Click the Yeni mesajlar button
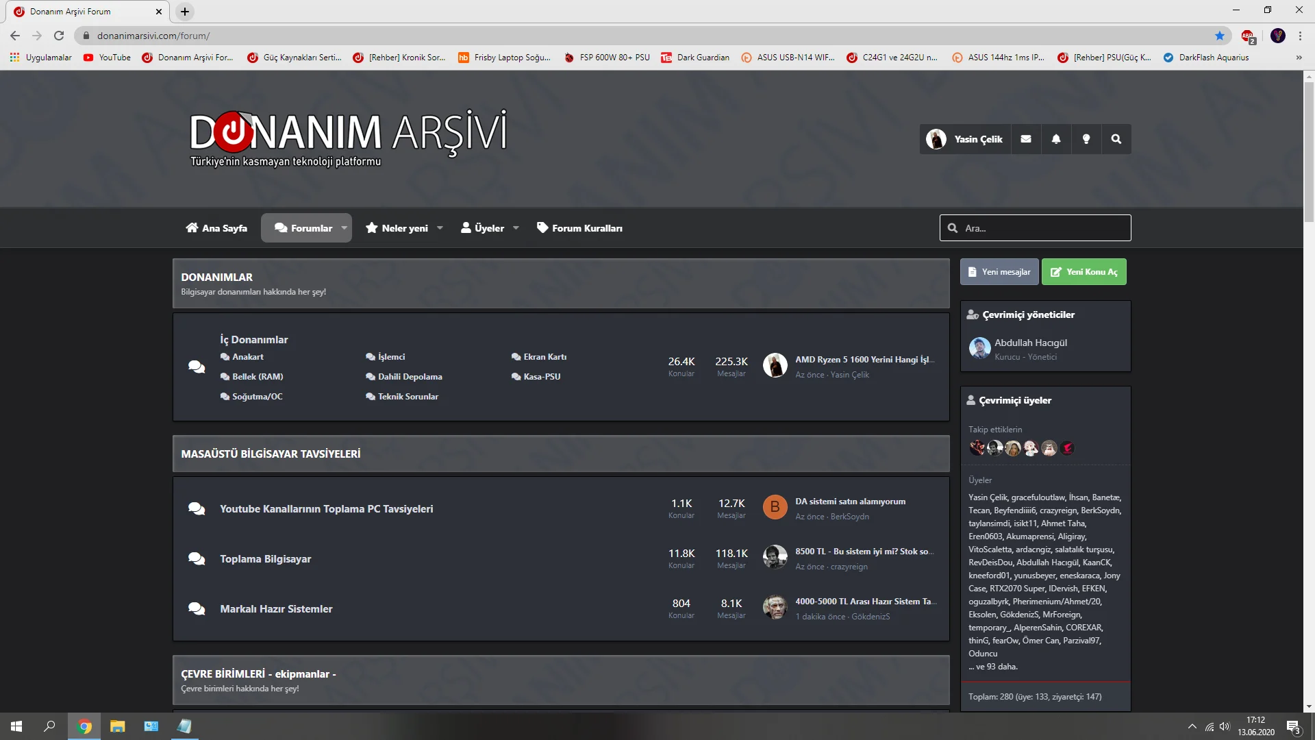Screen dimensions: 1315x740 point(999,272)
